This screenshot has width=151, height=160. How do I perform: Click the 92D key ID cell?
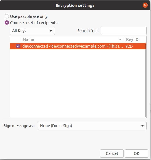[129, 46]
